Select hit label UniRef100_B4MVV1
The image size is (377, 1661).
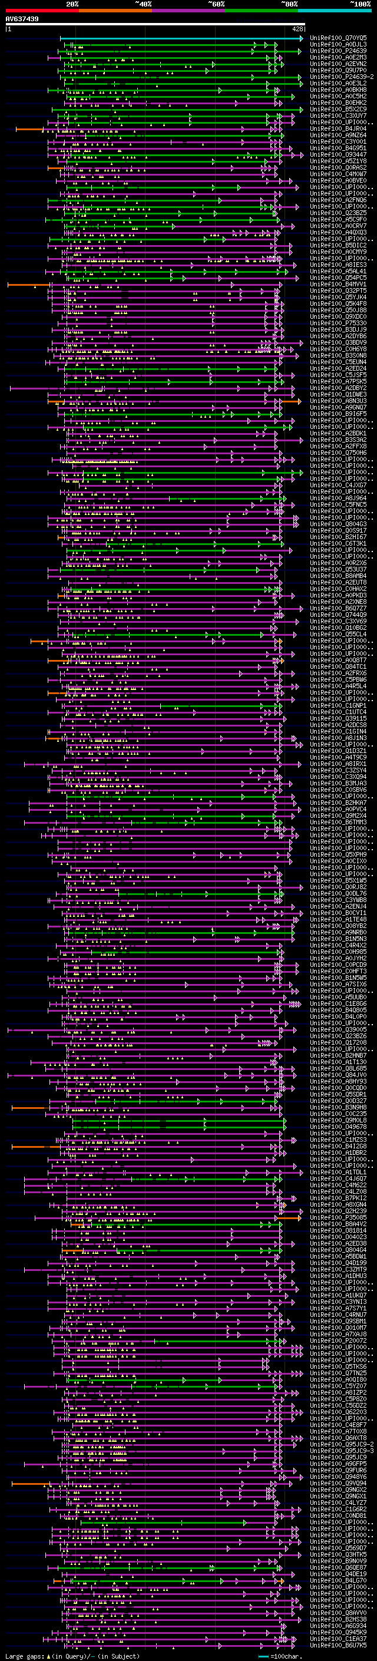338,285
